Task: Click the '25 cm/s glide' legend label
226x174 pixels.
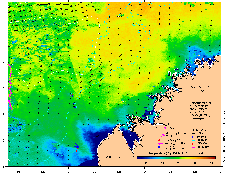Action: [172, 140]
